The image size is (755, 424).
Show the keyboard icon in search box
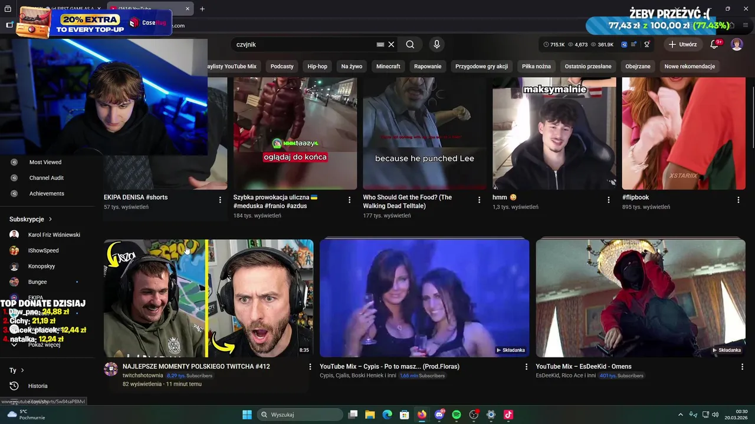(x=380, y=44)
